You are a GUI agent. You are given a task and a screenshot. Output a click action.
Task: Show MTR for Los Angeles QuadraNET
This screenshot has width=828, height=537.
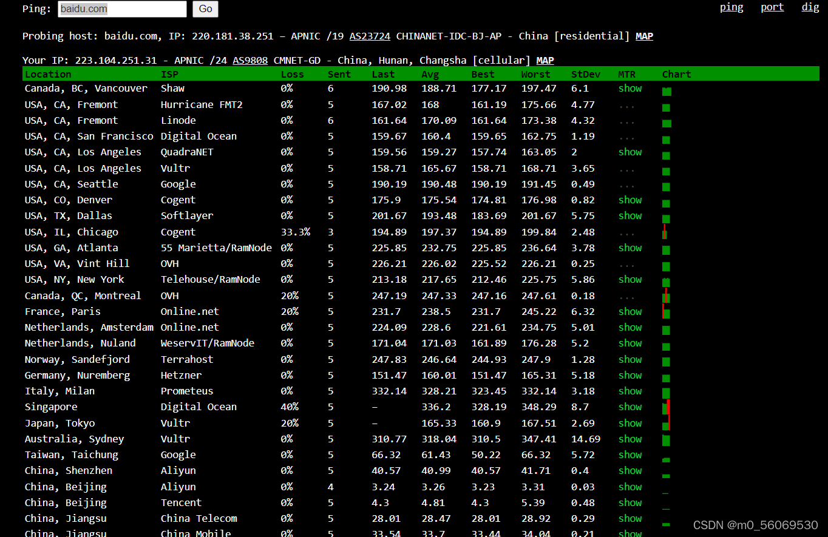coord(629,152)
